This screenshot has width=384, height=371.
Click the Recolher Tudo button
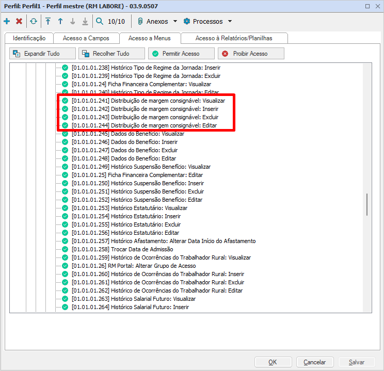click(111, 53)
